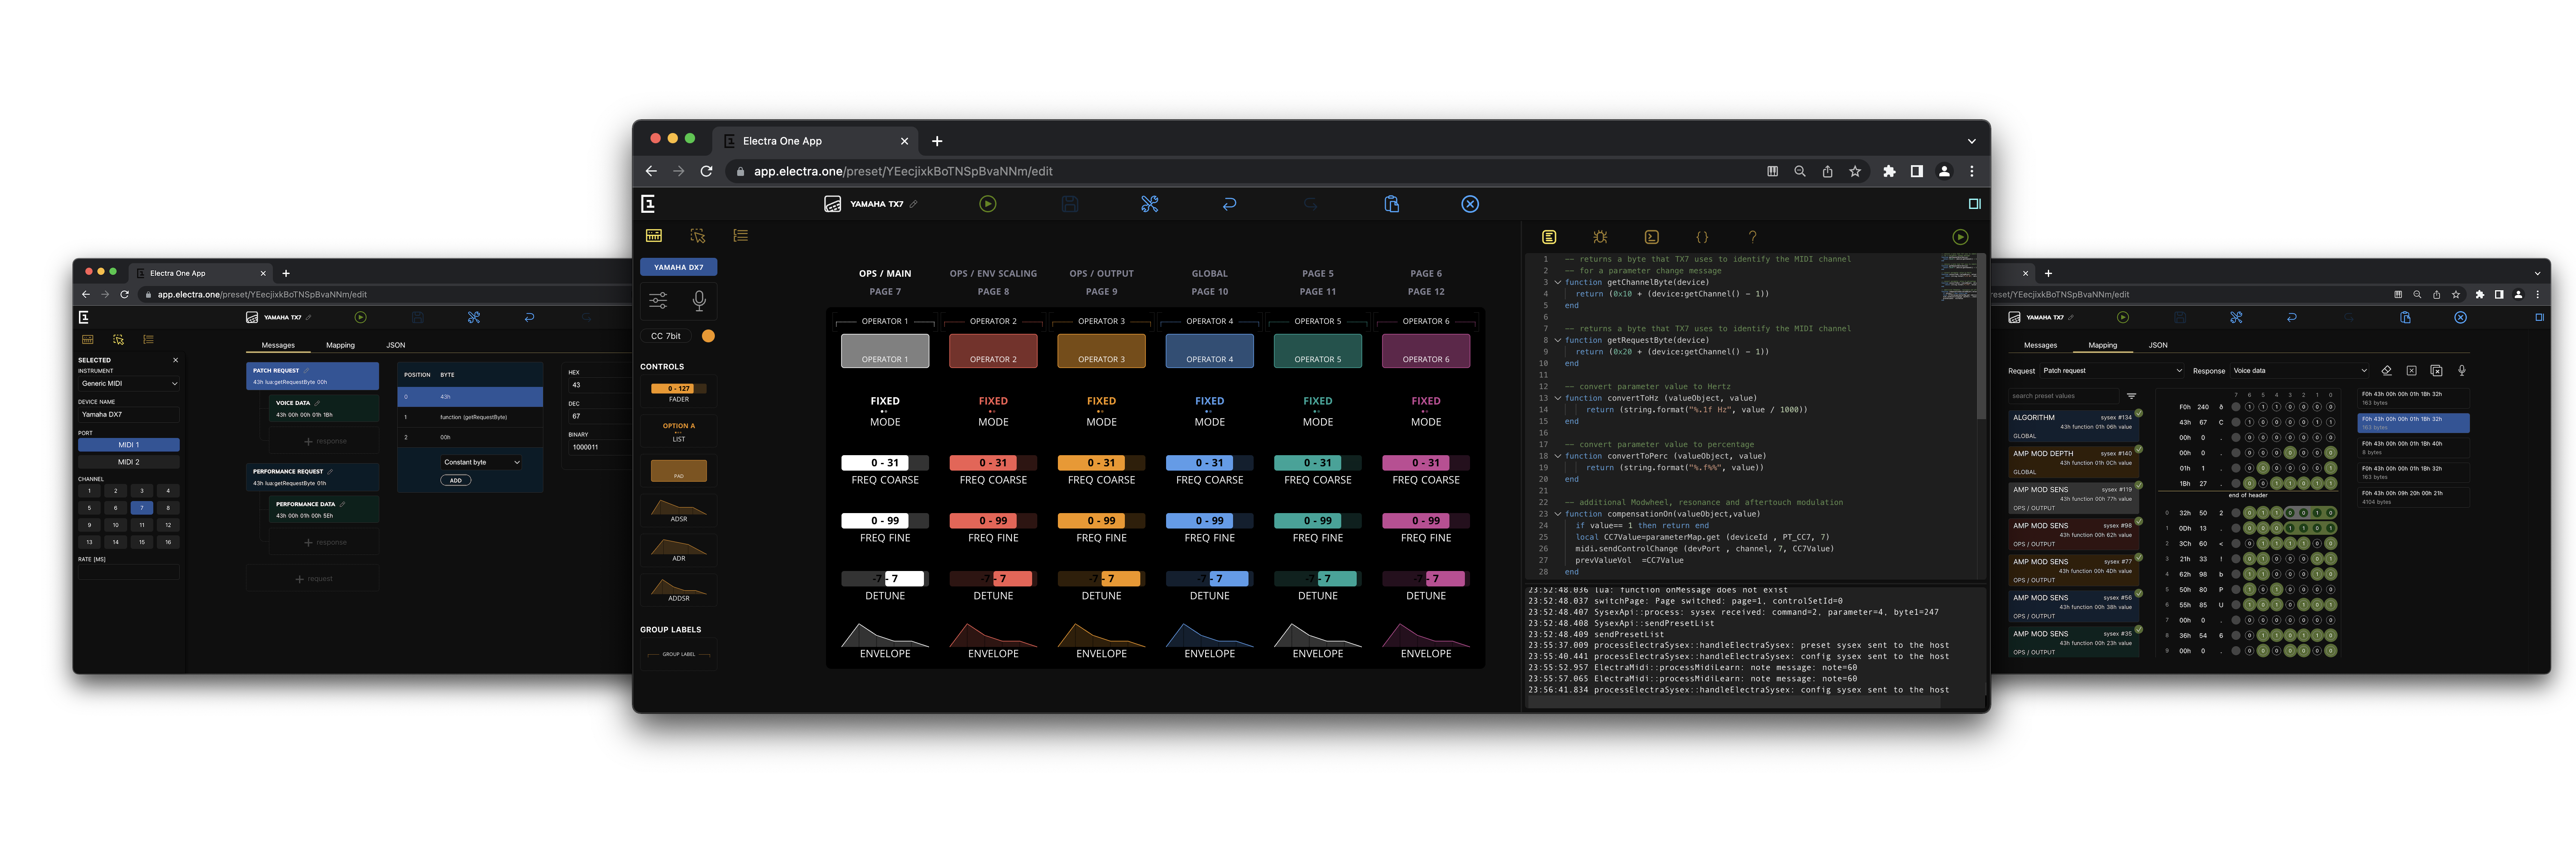The image size is (2576, 858).
Task: Open the Generic MIDI instrument dropdown
Action: coord(129,384)
